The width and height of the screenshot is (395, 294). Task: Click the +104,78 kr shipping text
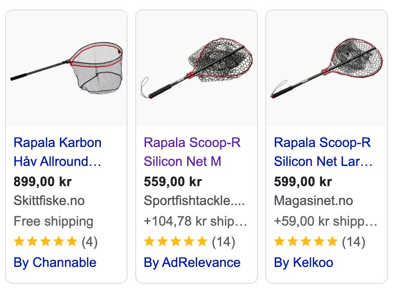pos(195,221)
